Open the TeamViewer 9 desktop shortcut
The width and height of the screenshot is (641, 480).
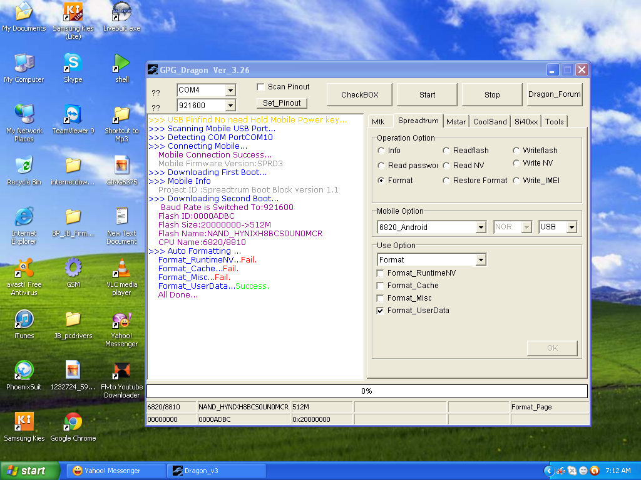[x=73, y=114]
